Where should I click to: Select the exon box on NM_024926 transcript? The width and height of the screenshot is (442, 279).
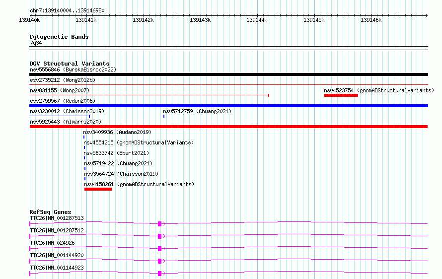click(x=159, y=249)
